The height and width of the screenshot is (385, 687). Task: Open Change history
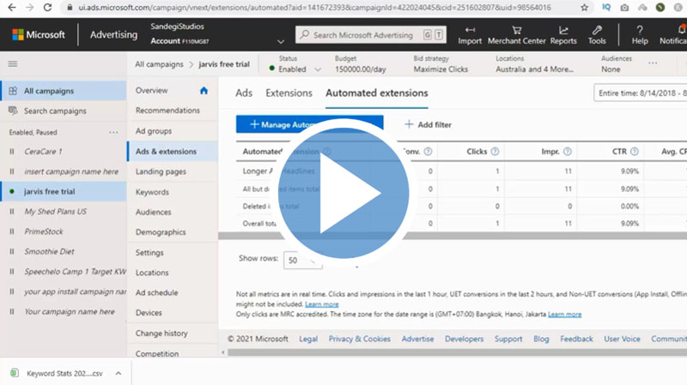click(161, 334)
